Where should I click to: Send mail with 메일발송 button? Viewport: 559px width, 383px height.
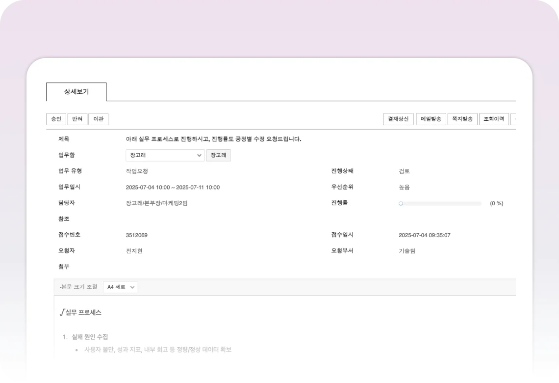coord(431,119)
